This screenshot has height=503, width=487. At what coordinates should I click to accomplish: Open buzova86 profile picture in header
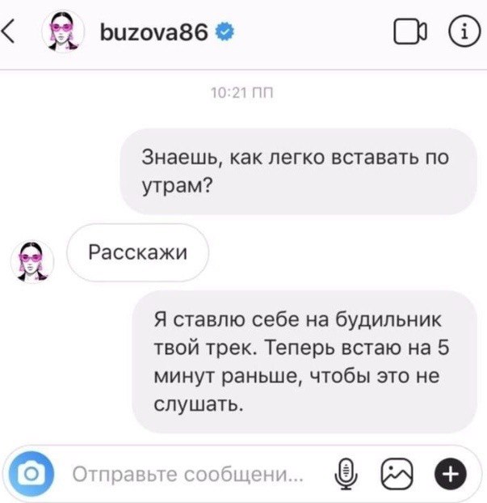click(x=63, y=32)
